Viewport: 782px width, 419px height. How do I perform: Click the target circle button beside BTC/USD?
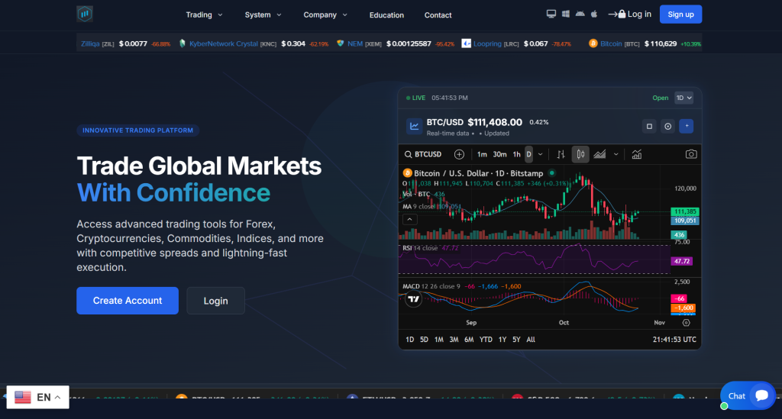point(667,126)
